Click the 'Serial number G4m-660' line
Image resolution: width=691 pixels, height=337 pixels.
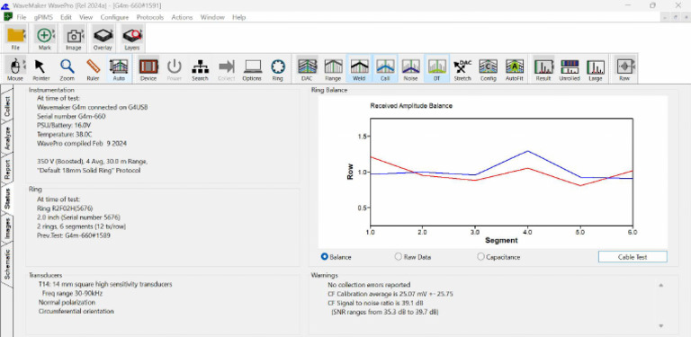(71, 116)
